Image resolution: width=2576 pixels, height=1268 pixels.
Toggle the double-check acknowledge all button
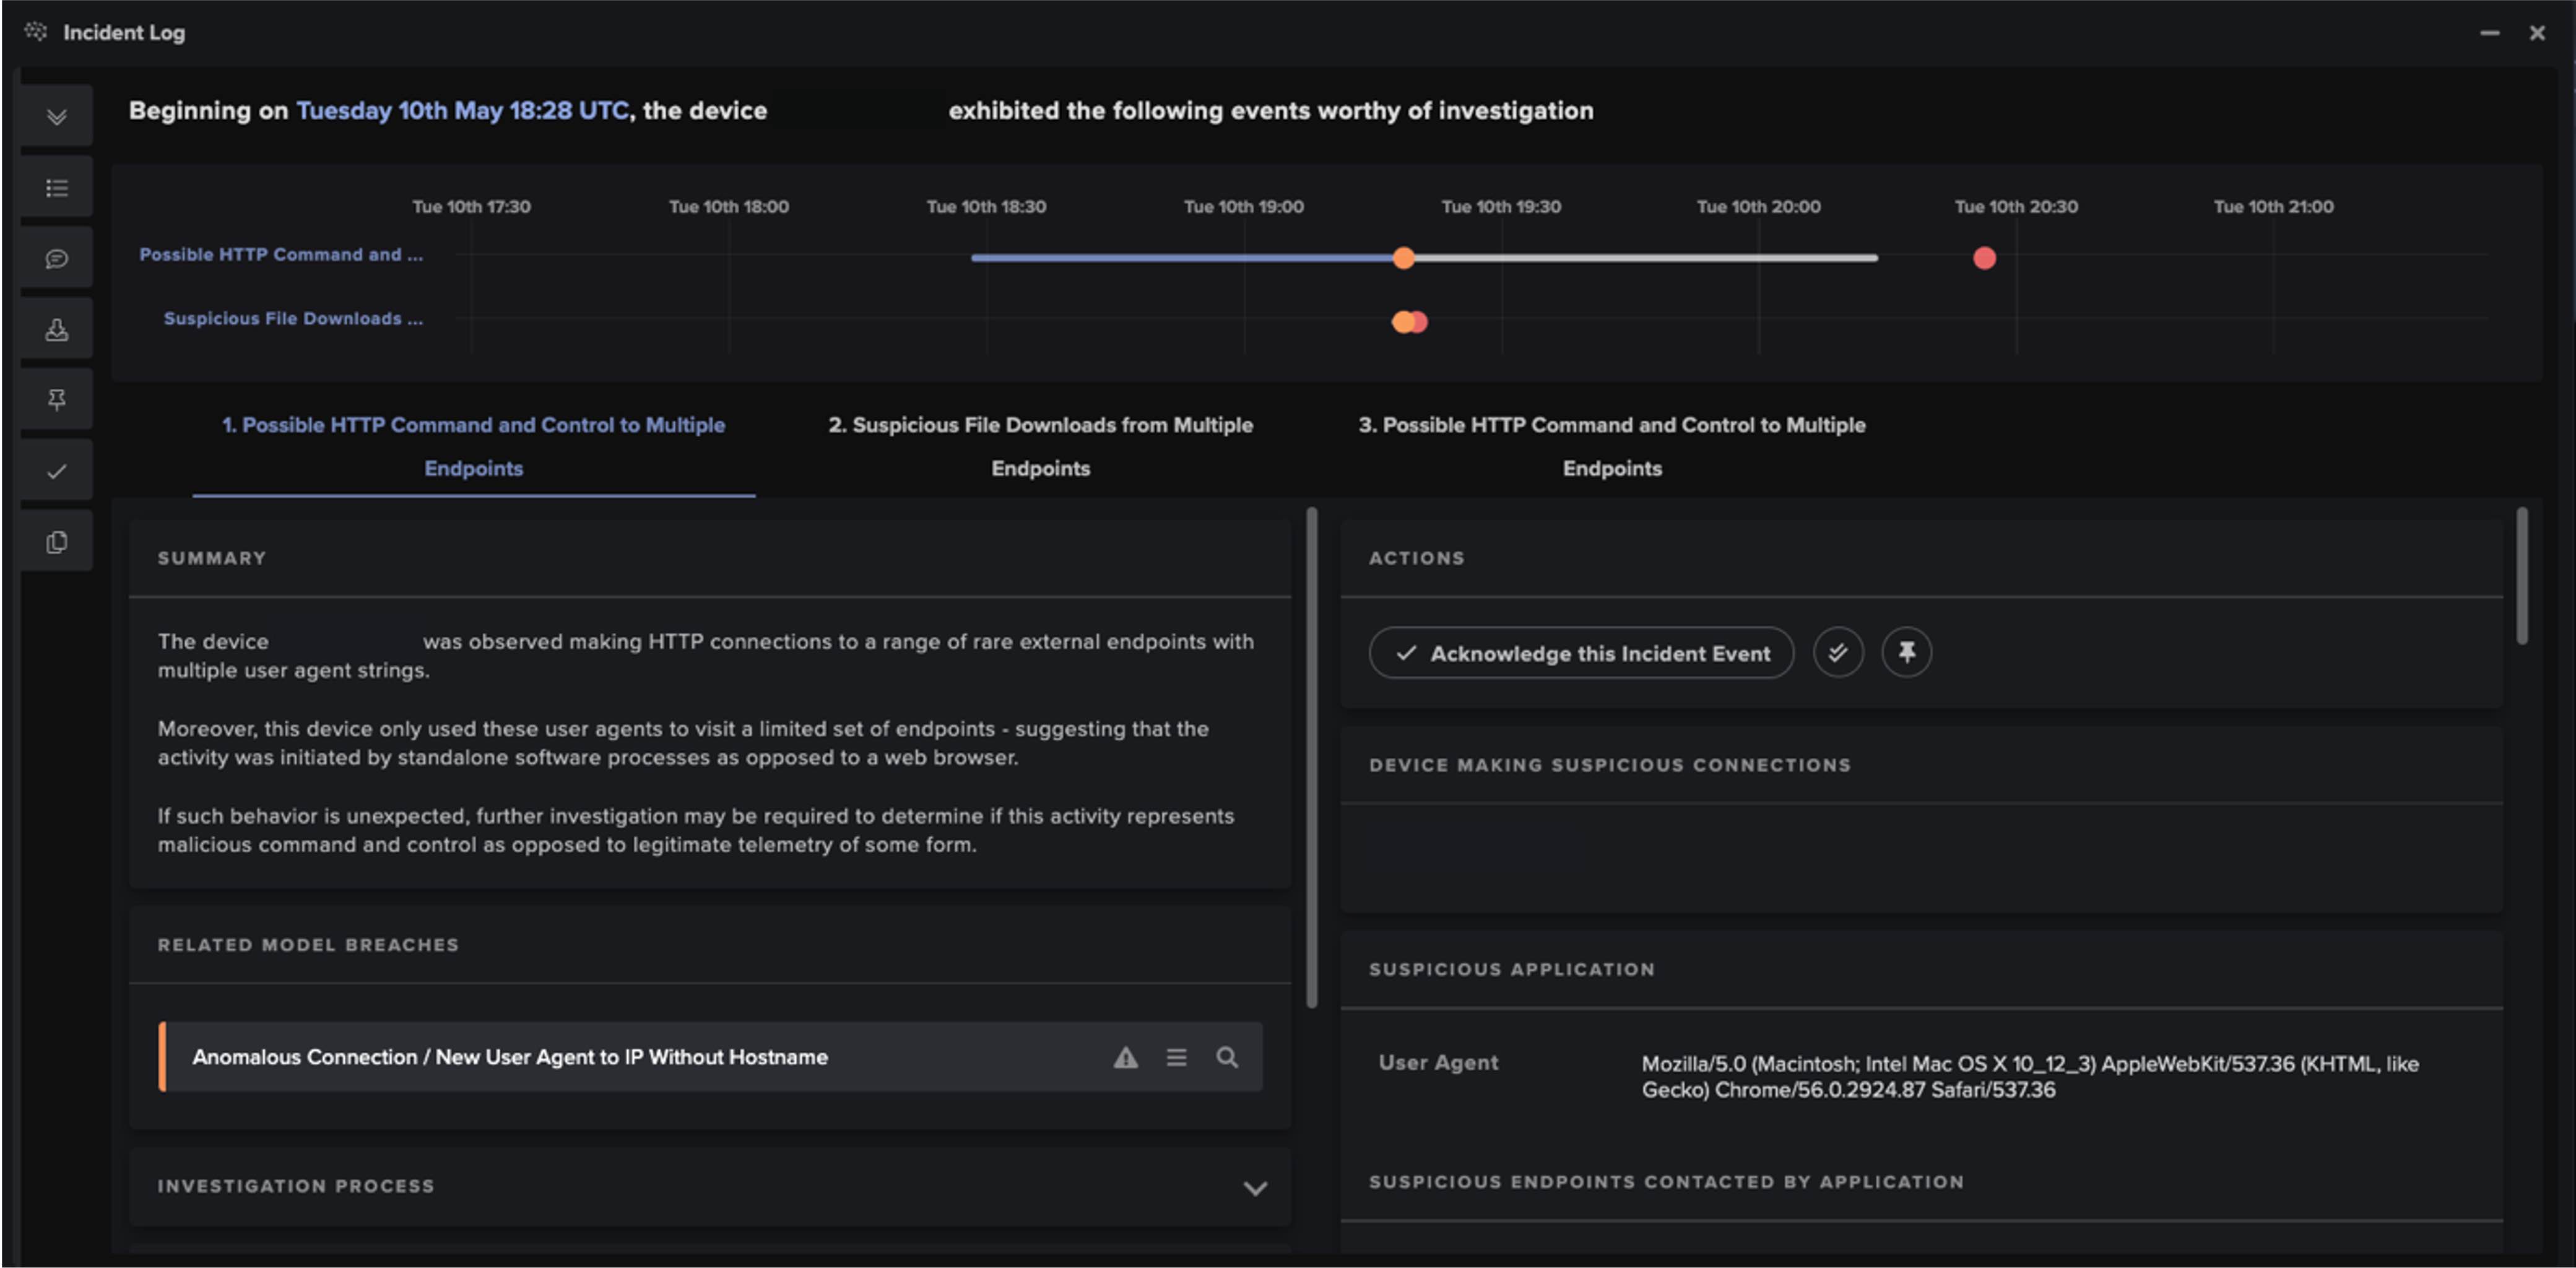[x=1838, y=653]
